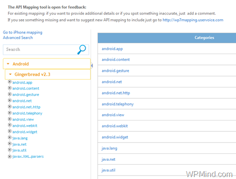
Task: Open the Go to iPhone mapping link
Action: tap(23, 32)
